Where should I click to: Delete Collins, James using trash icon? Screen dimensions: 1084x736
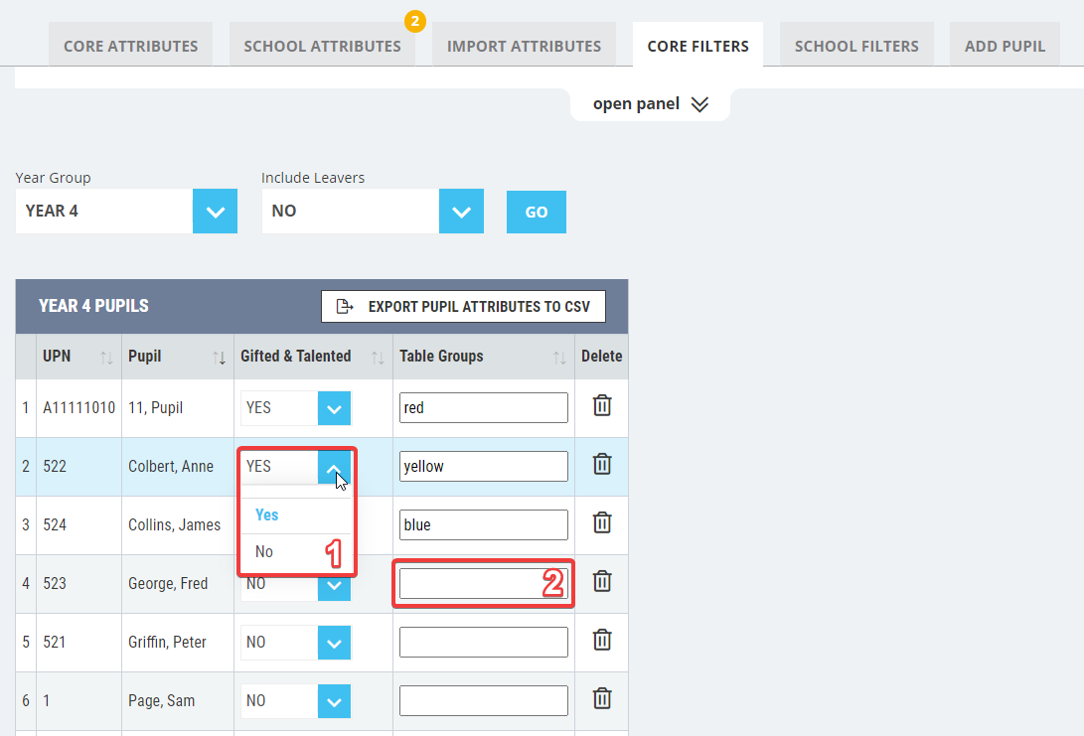click(602, 523)
